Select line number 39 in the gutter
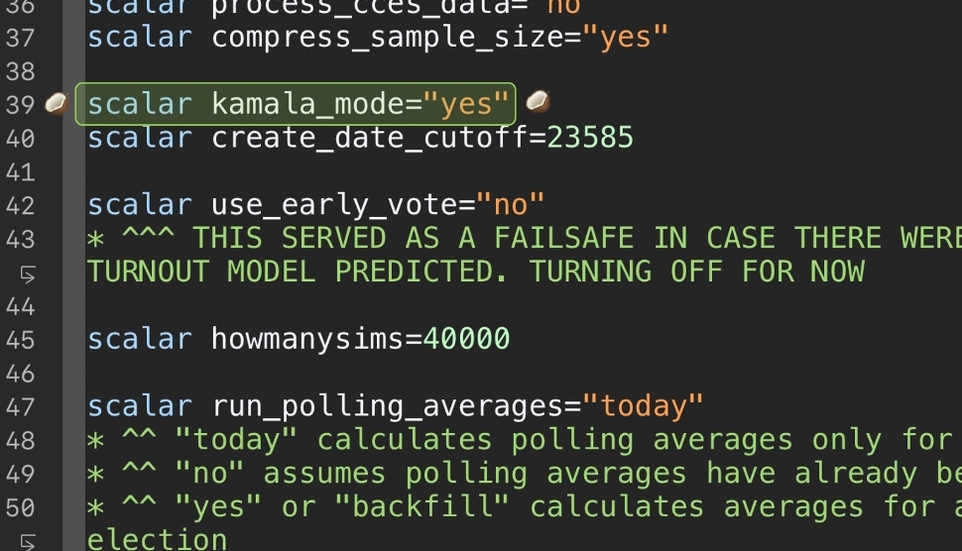 tap(20, 105)
